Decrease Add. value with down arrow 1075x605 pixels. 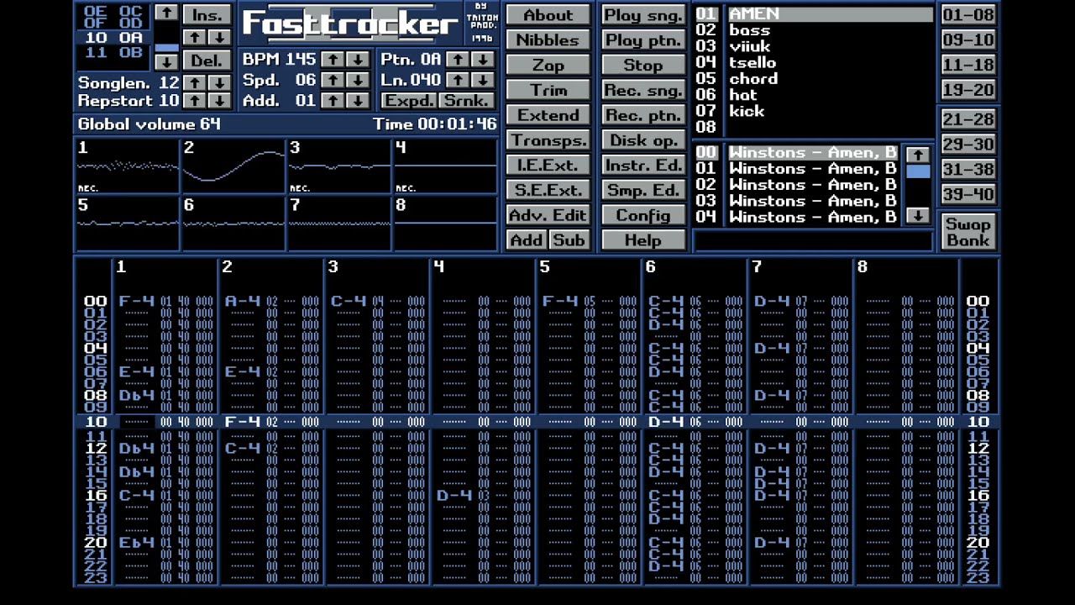[358, 100]
